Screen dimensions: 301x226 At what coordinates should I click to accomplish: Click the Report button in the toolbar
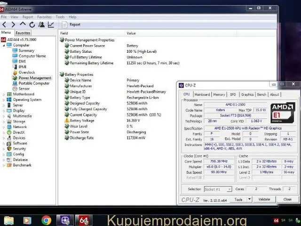[71, 24]
